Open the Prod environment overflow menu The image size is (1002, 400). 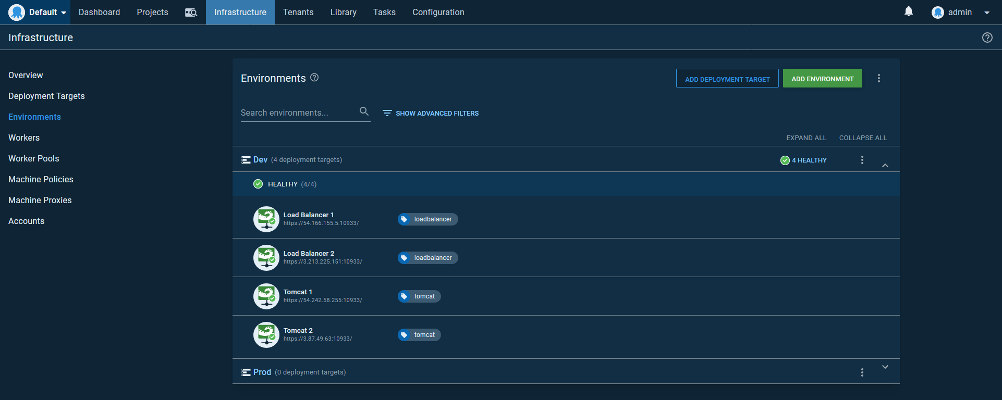862,372
